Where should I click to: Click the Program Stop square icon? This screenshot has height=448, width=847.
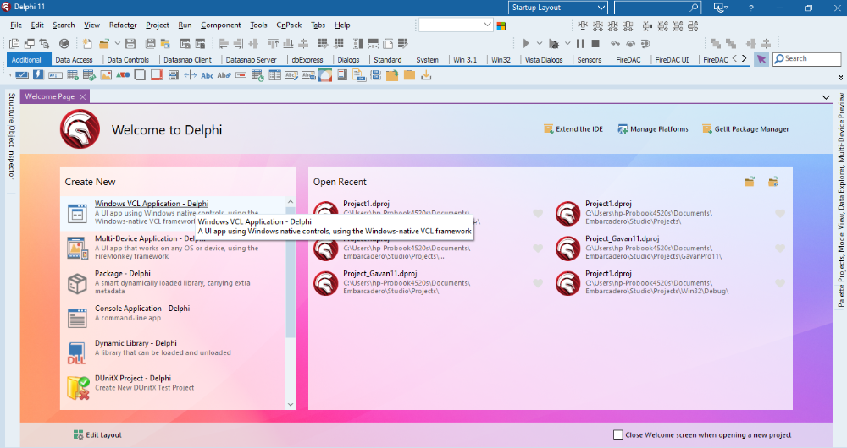595,43
